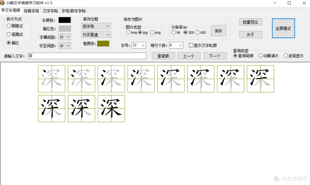Choose jpg image type
310x185 pixels.
coord(143,33)
